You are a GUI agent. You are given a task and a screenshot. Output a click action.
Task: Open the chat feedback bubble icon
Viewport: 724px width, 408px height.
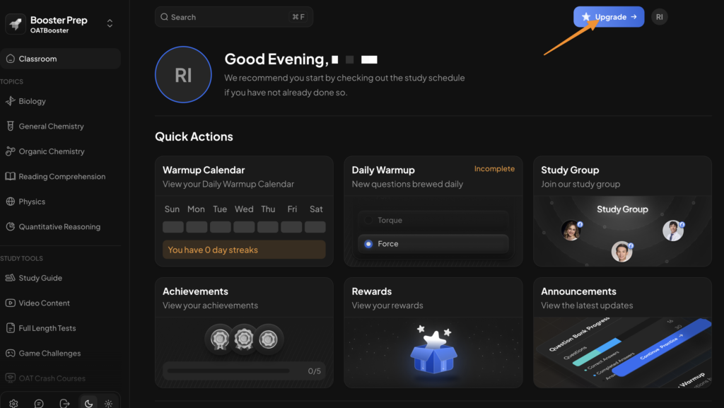pos(39,403)
